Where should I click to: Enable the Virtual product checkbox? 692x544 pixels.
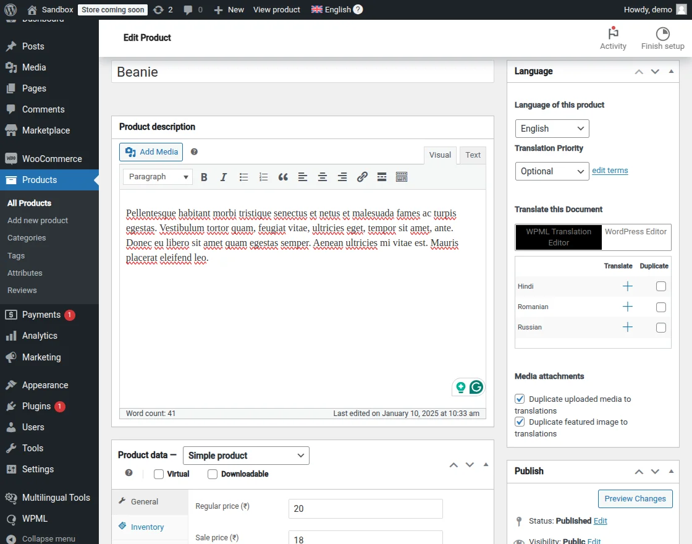coord(159,474)
